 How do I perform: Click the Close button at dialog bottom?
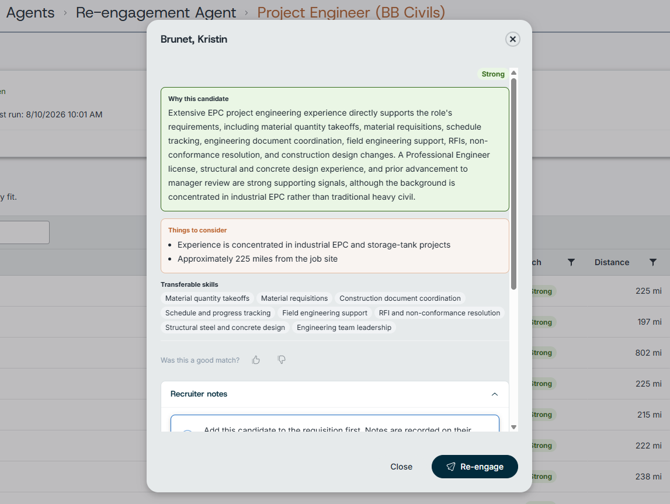tap(401, 467)
